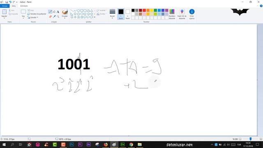
Task: Select the oval shape in the shapes gallery
Action: [x=78, y=11]
